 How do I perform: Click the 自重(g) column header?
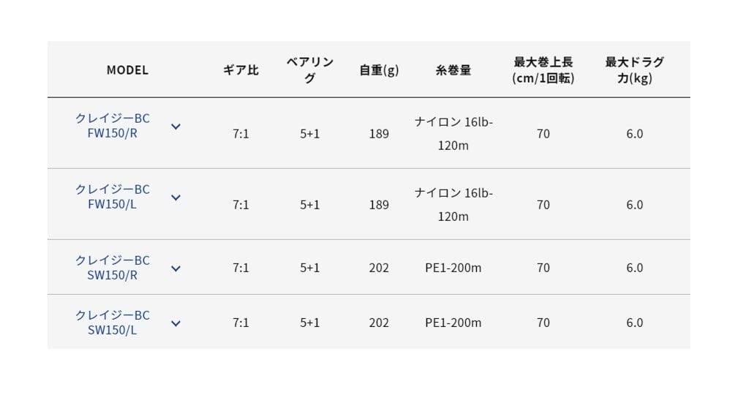[x=379, y=70]
